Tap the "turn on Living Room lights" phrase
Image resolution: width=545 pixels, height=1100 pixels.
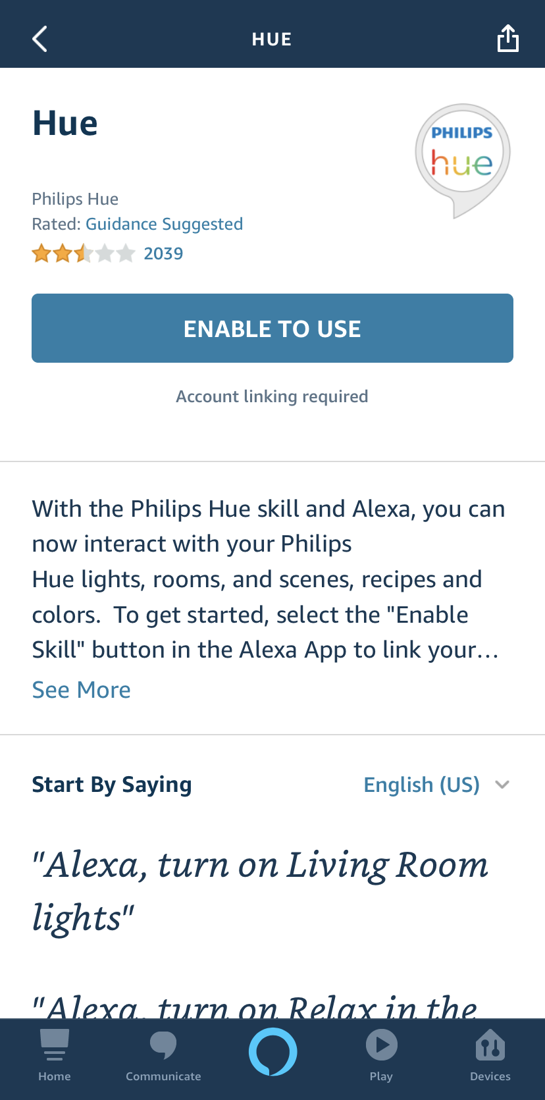pyautogui.click(x=260, y=891)
